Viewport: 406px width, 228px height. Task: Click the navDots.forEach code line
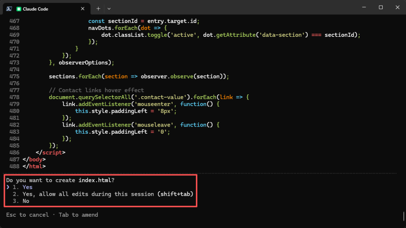click(x=127, y=28)
